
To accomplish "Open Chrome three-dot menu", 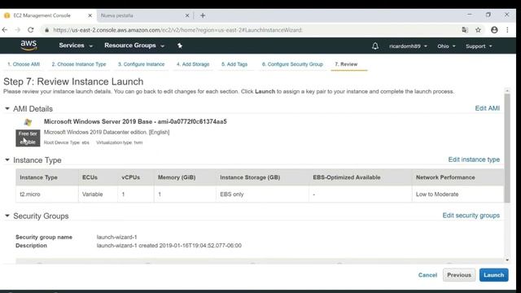I will point(507,30).
